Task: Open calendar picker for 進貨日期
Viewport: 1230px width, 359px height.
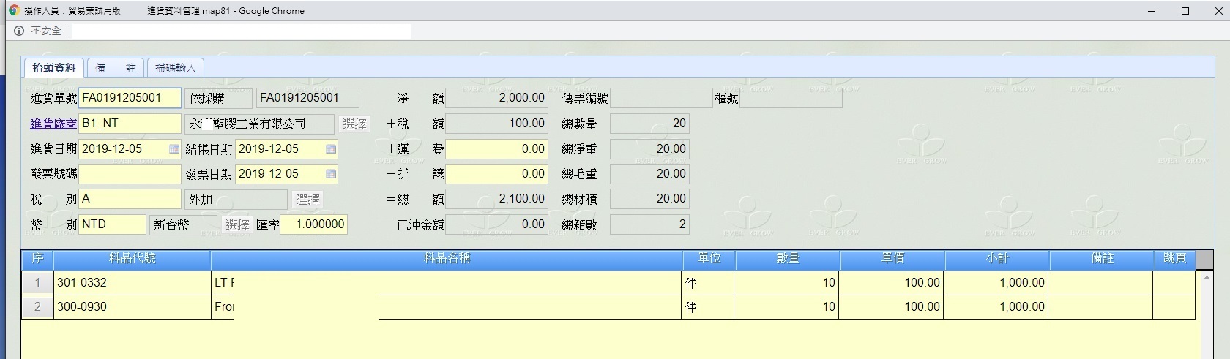Action: click(174, 149)
